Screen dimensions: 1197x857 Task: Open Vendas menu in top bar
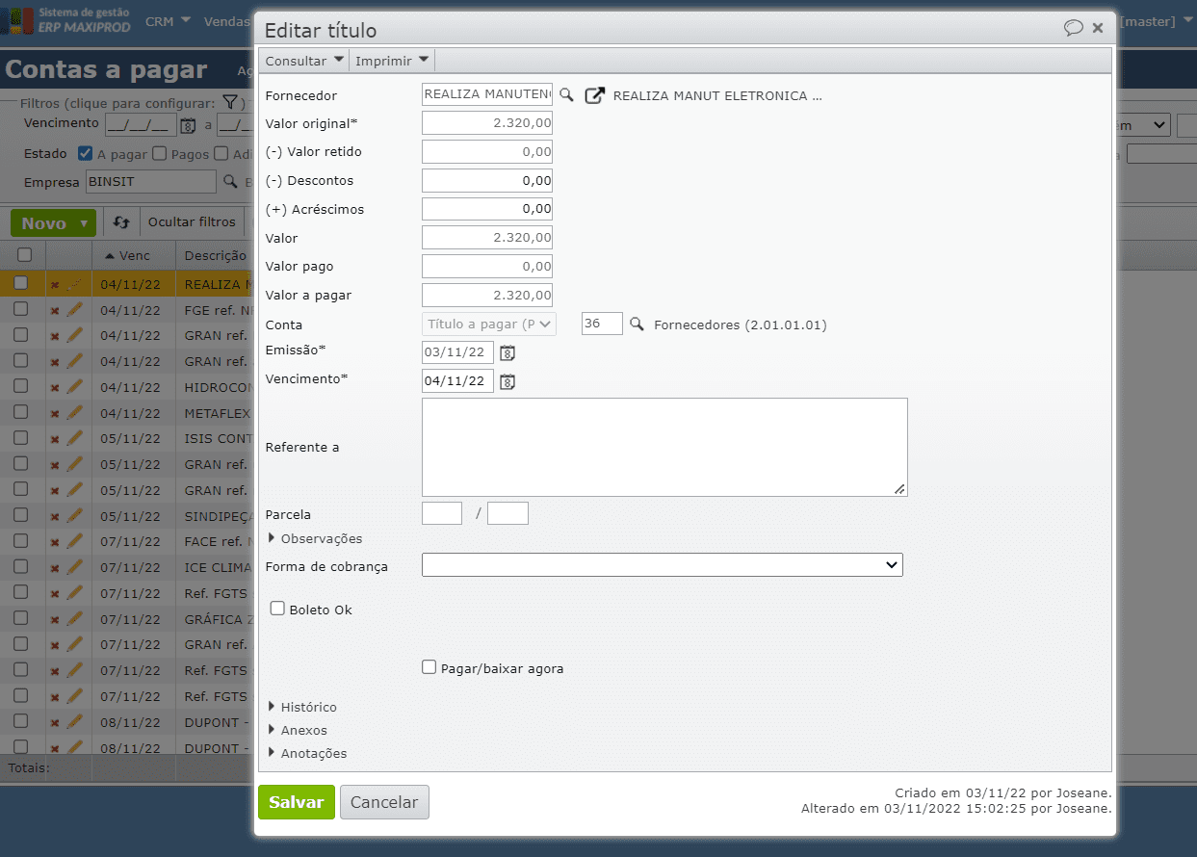click(x=227, y=20)
